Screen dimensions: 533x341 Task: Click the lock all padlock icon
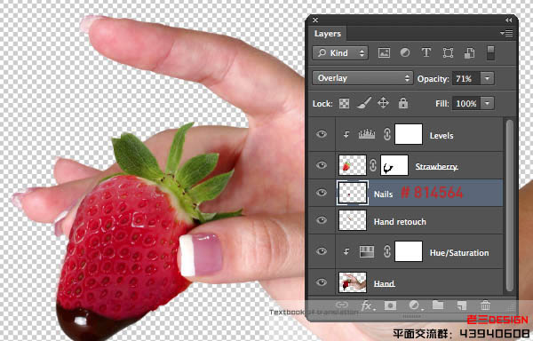[403, 103]
